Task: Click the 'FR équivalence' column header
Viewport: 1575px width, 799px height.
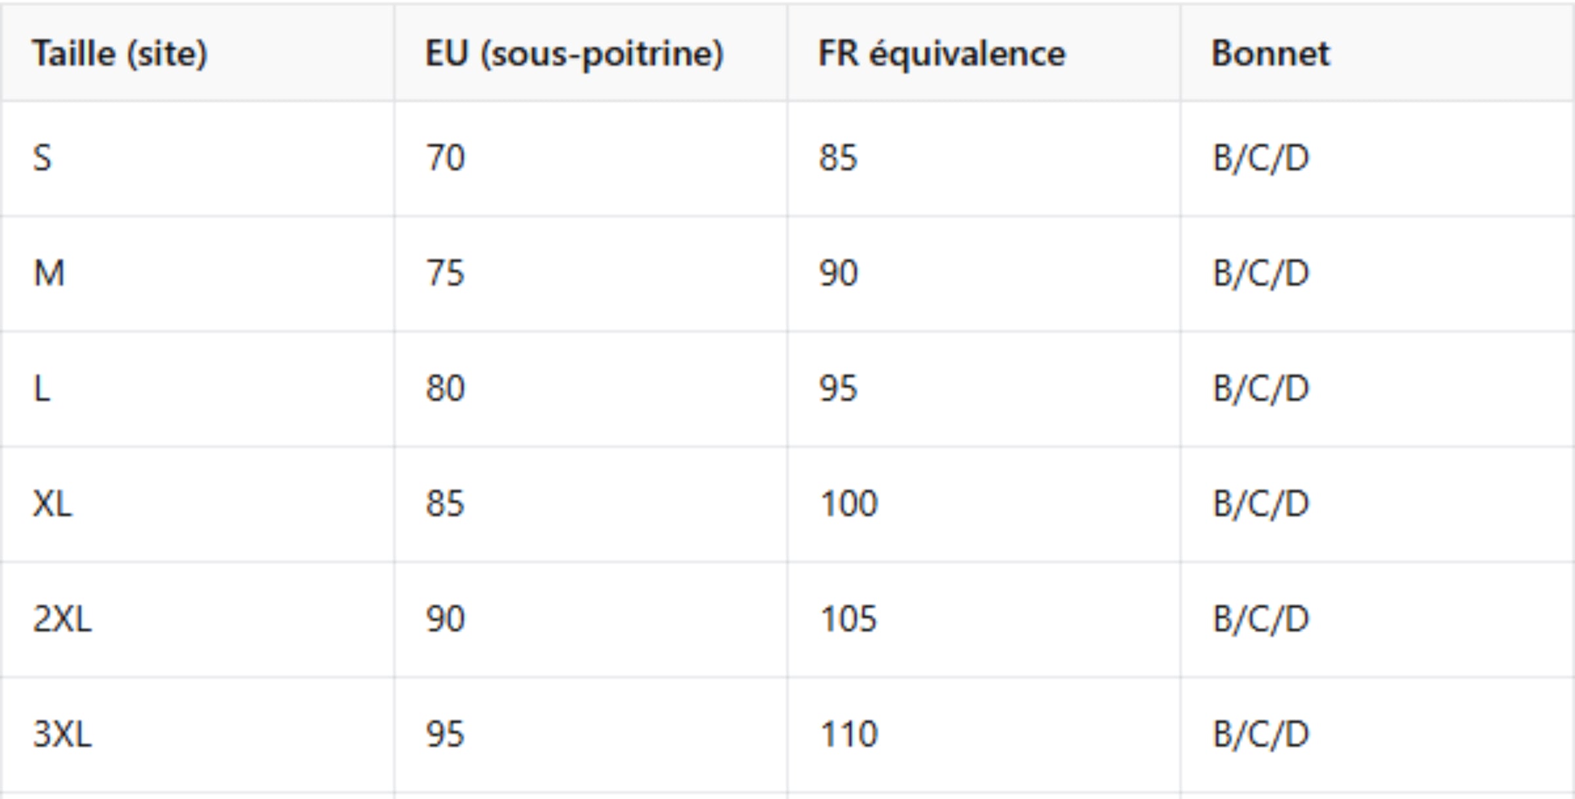Action: point(983,52)
